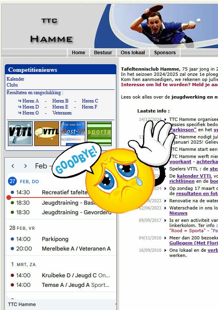218x310 pixels.
Task: Open the kalender VTTL link
Action: [x=194, y=176]
